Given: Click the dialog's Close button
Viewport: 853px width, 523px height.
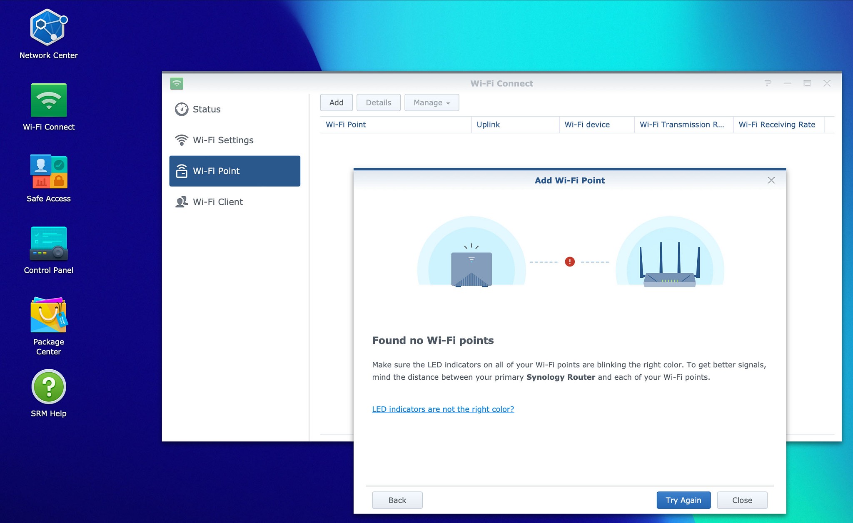Looking at the screenshot, I should coord(742,500).
